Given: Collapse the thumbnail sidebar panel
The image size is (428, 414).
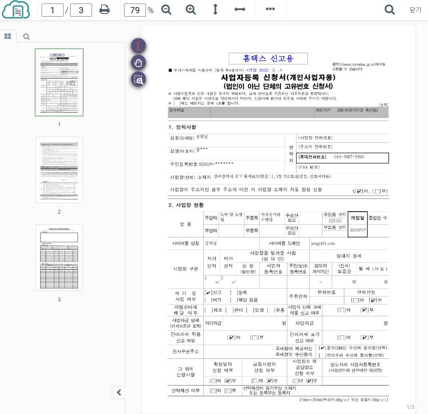Looking at the screenshot, I should [118, 393].
